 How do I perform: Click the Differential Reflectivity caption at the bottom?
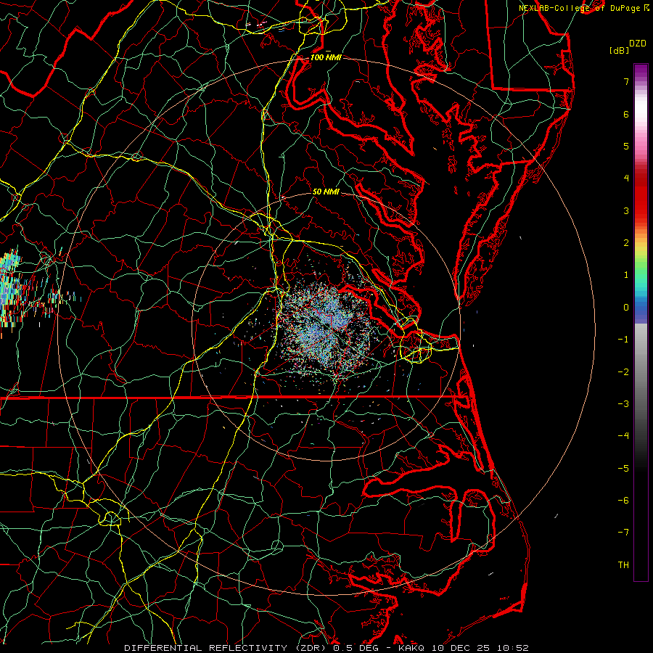[x=326, y=648]
